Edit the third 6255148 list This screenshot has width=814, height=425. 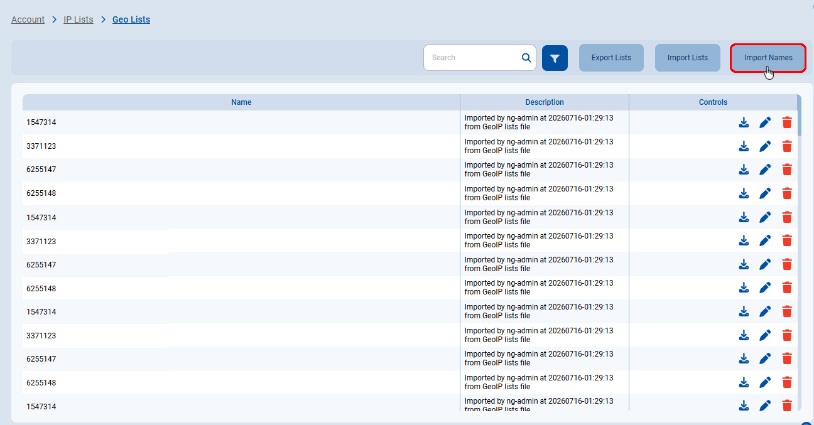point(765,382)
